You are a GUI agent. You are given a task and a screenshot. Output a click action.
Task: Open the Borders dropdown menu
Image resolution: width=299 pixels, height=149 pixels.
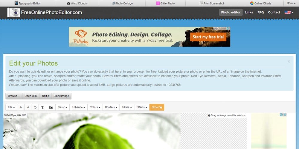click(x=111, y=107)
